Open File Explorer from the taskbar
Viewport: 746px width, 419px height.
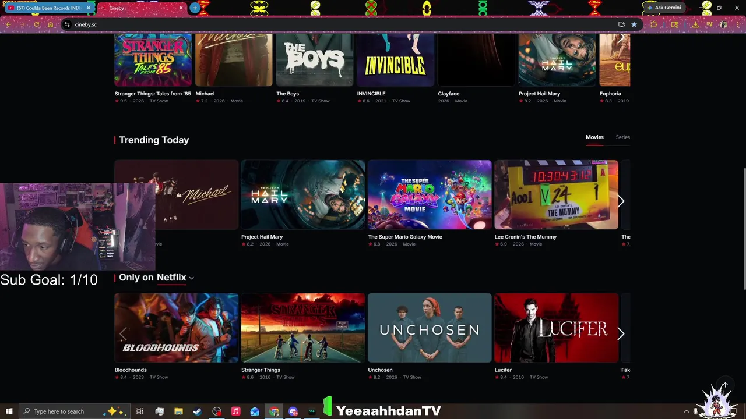click(178, 411)
